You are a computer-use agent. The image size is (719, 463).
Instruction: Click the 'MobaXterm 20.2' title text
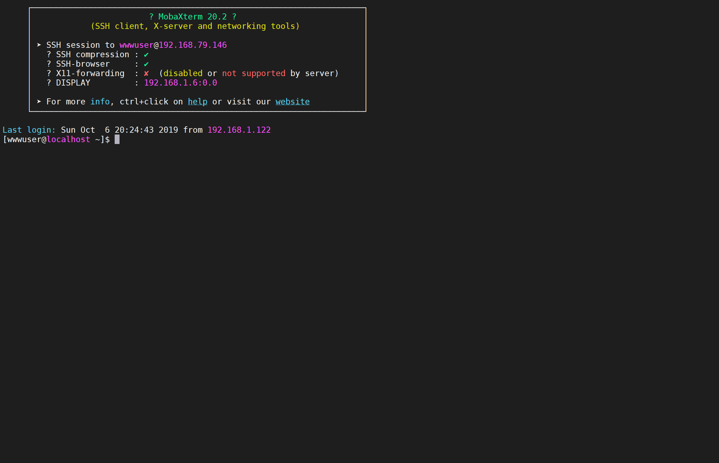pos(193,17)
